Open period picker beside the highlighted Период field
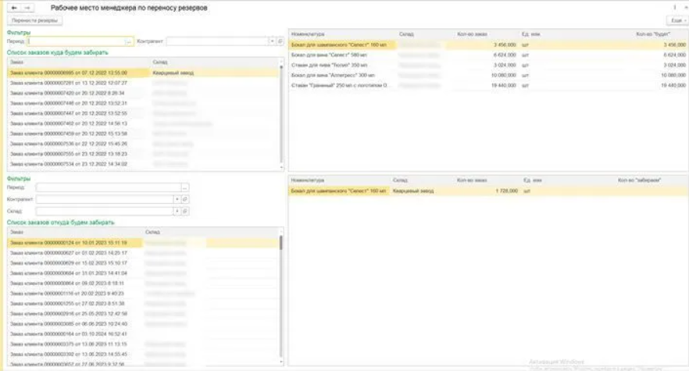Image resolution: width=689 pixels, height=371 pixels. 129,41
